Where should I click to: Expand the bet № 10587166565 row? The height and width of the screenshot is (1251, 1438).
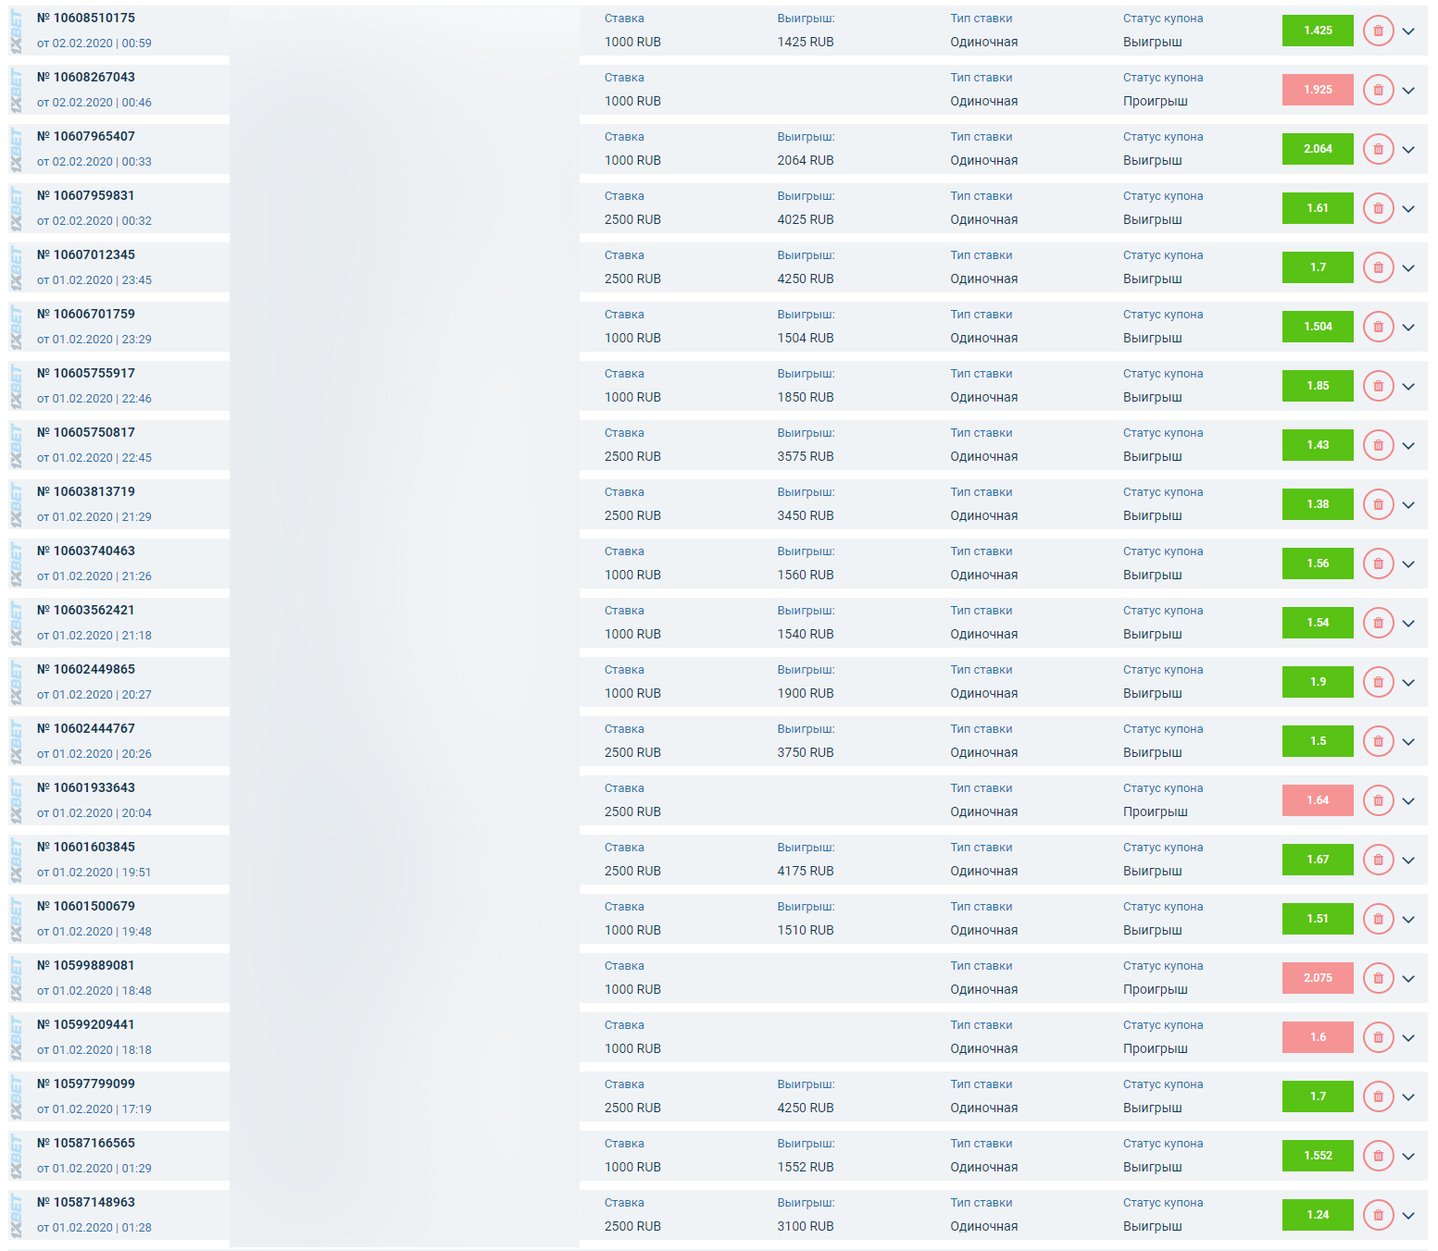1408,1157
